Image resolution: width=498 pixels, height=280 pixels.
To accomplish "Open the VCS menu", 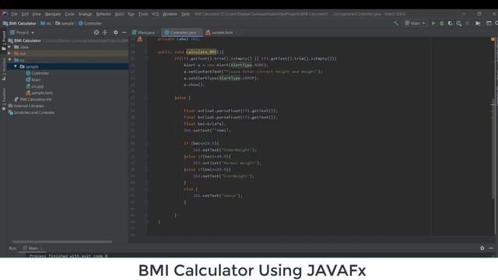I will coord(155,14).
